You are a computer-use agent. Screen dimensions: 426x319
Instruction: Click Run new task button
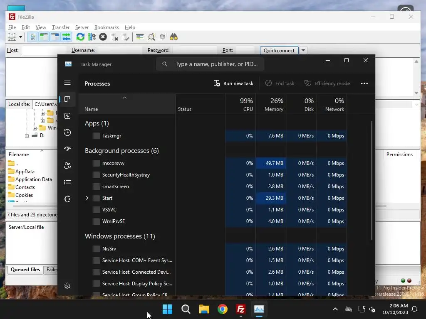(233, 83)
